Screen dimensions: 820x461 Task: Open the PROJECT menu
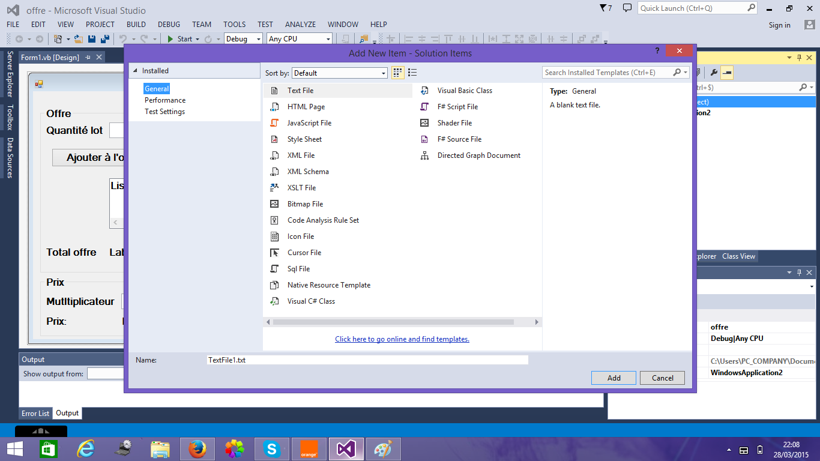click(x=100, y=25)
